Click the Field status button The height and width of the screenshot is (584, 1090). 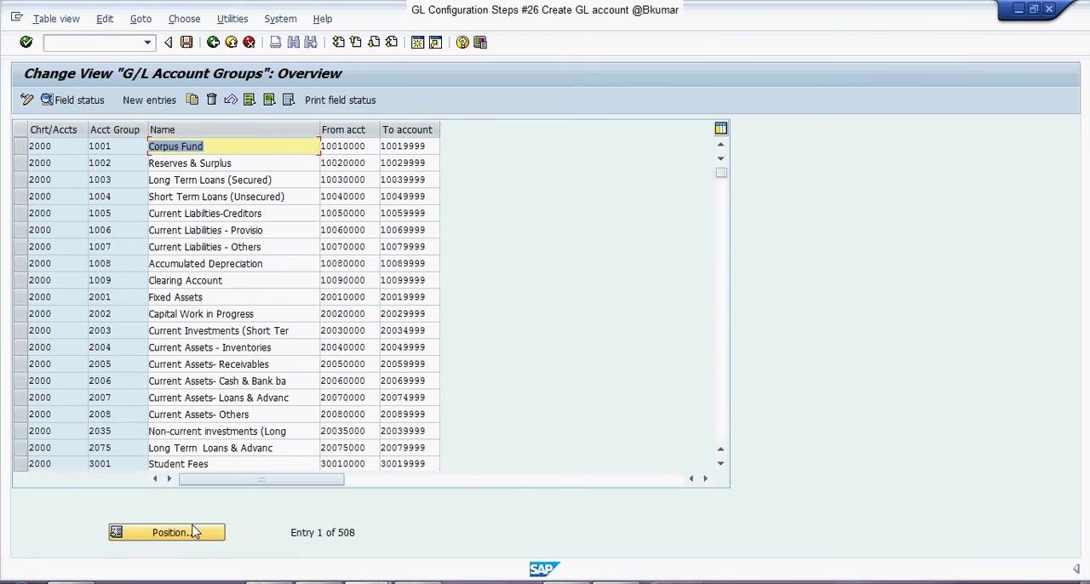[72, 100]
